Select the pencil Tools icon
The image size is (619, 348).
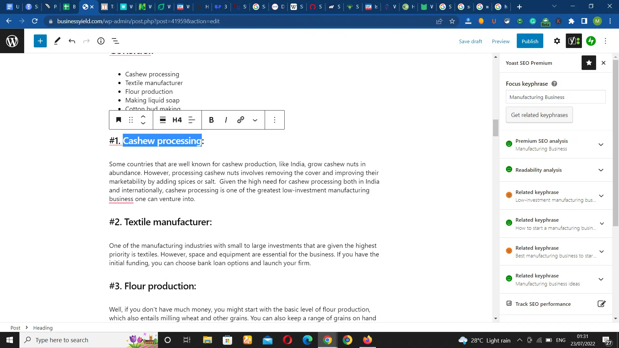click(57, 41)
